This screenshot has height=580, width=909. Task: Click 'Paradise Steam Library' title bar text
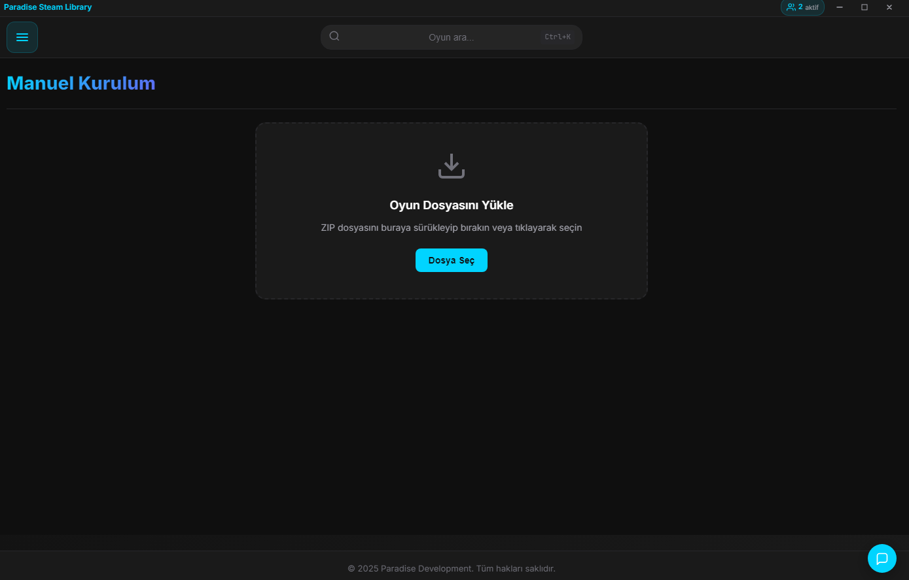pyautogui.click(x=48, y=7)
